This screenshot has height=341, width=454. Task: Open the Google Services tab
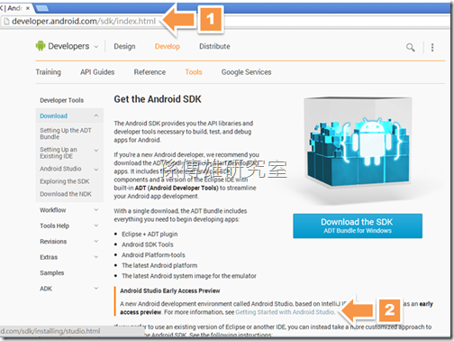click(246, 72)
